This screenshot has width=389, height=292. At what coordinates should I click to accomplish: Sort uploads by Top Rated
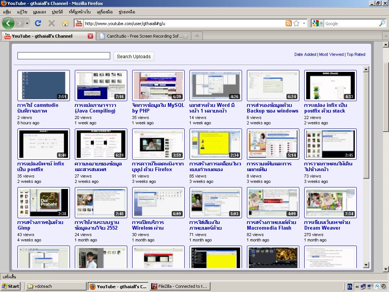(356, 54)
